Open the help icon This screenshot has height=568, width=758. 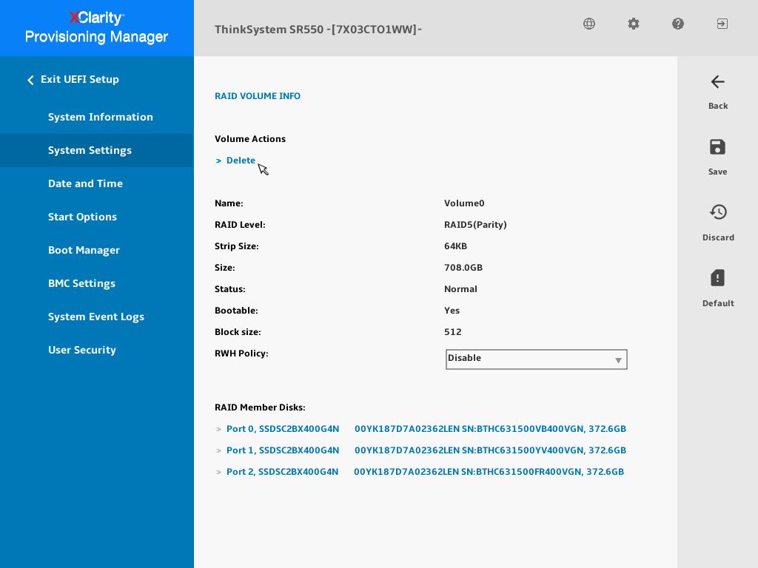(678, 24)
